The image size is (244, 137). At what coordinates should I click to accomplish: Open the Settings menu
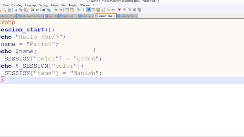coord(43,5)
